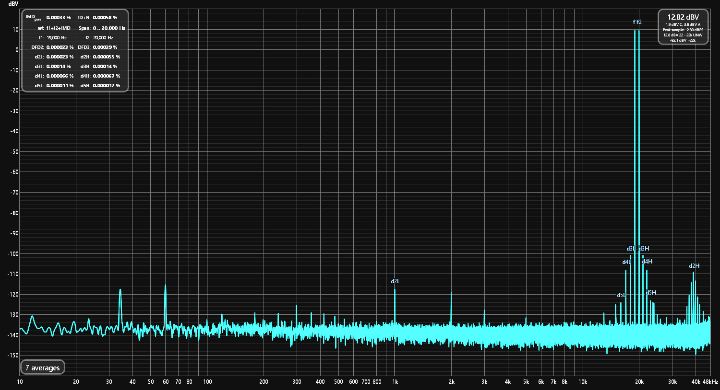The width and height of the screenshot is (720, 390).
Task: Select the d3L distortion peak label
Action: (x=630, y=249)
